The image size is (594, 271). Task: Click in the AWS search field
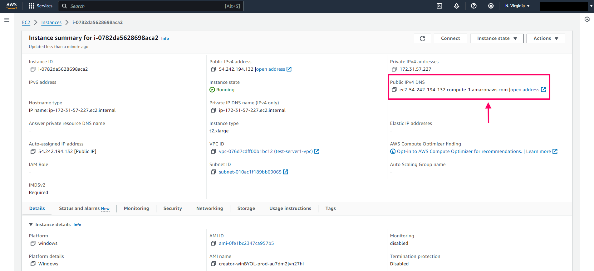coord(150,6)
